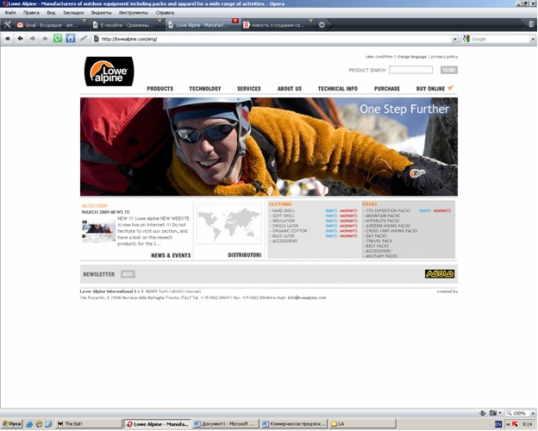
Task: Click the page icon in address bar
Action: click(x=97, y=39)
